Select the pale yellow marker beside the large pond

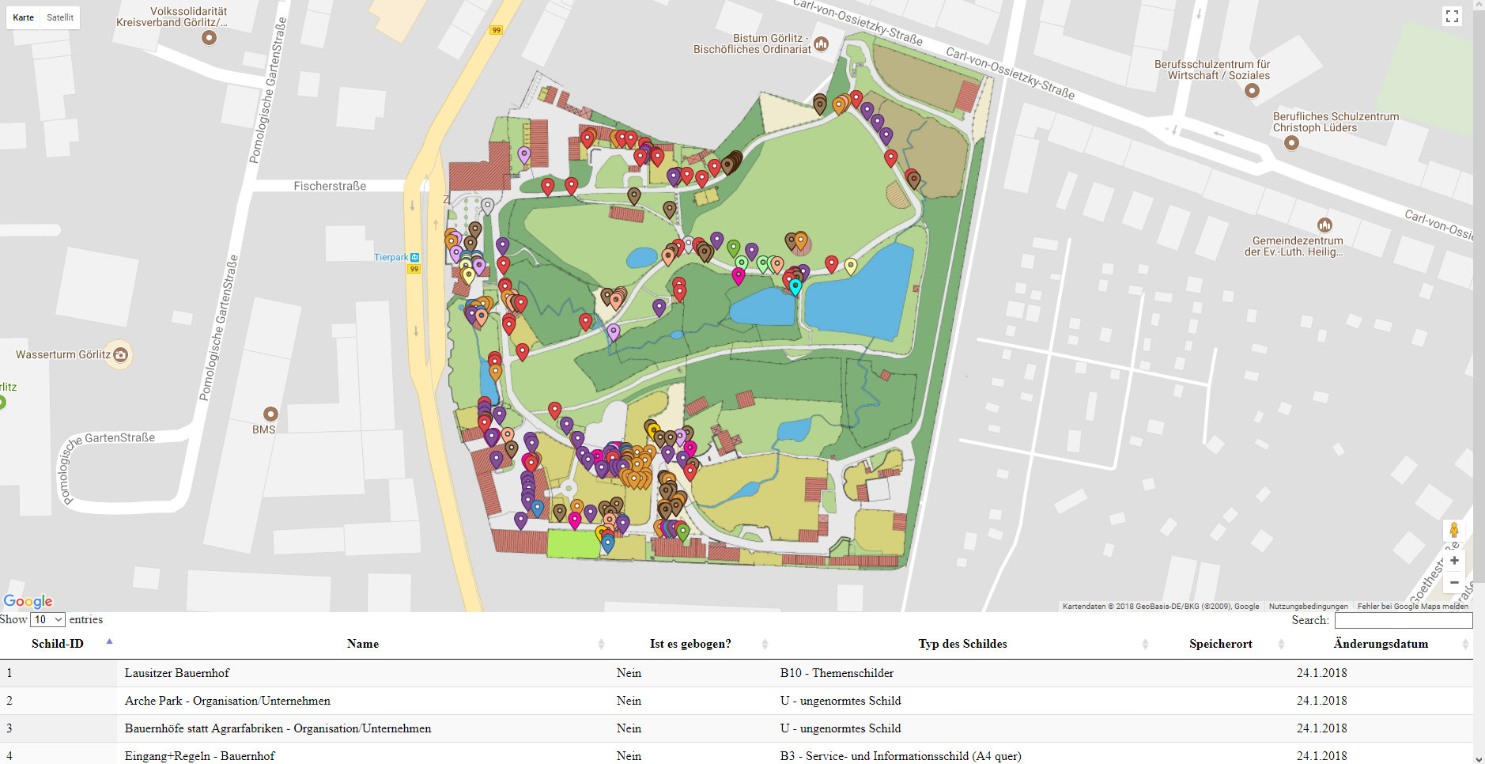tap(851, 266)
